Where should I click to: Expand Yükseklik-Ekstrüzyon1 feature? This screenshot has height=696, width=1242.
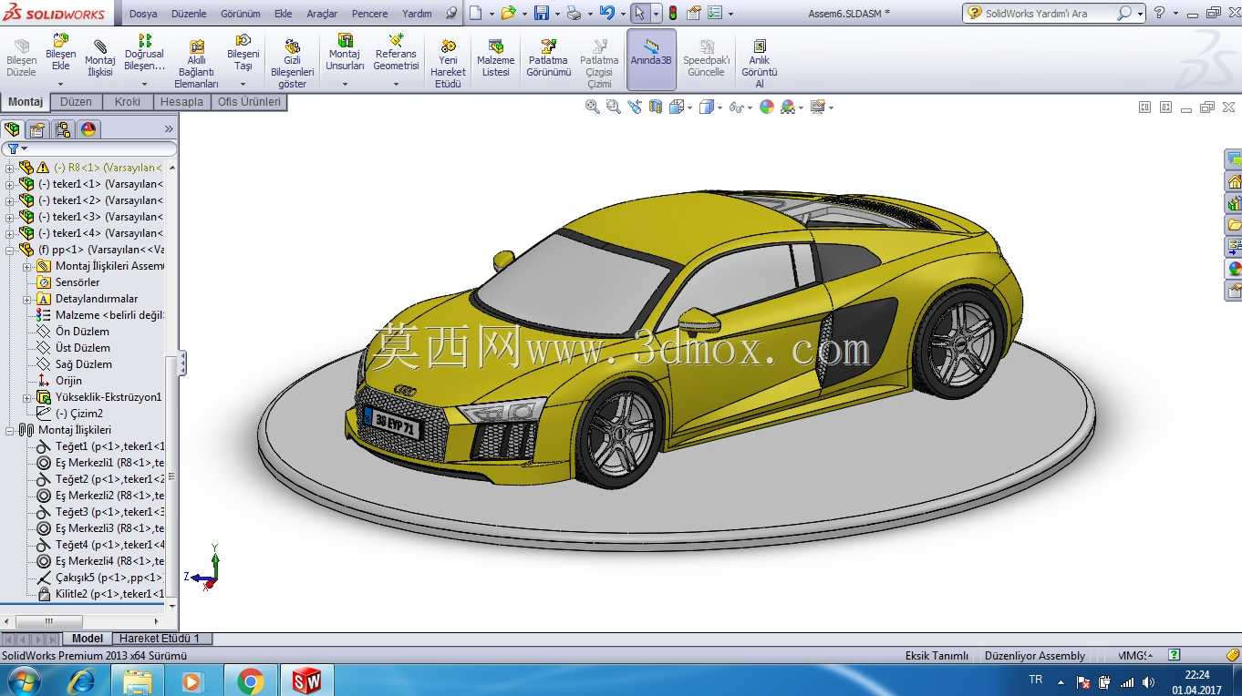point(26,397)
